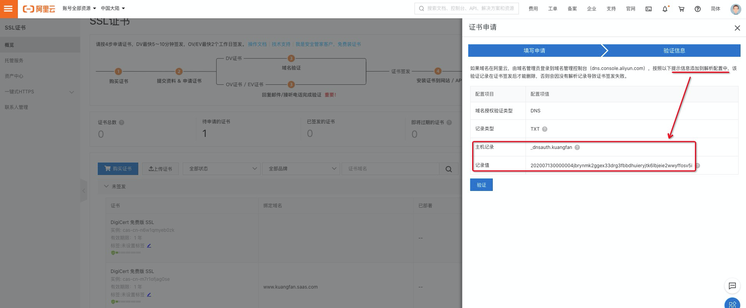This screenshot has width=746, height=308.
Task: Open the shopping cart icon
Action: click(x=681, y=9)
